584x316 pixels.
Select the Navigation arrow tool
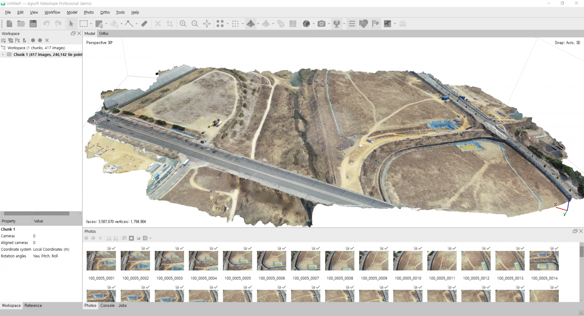(71, 24)
